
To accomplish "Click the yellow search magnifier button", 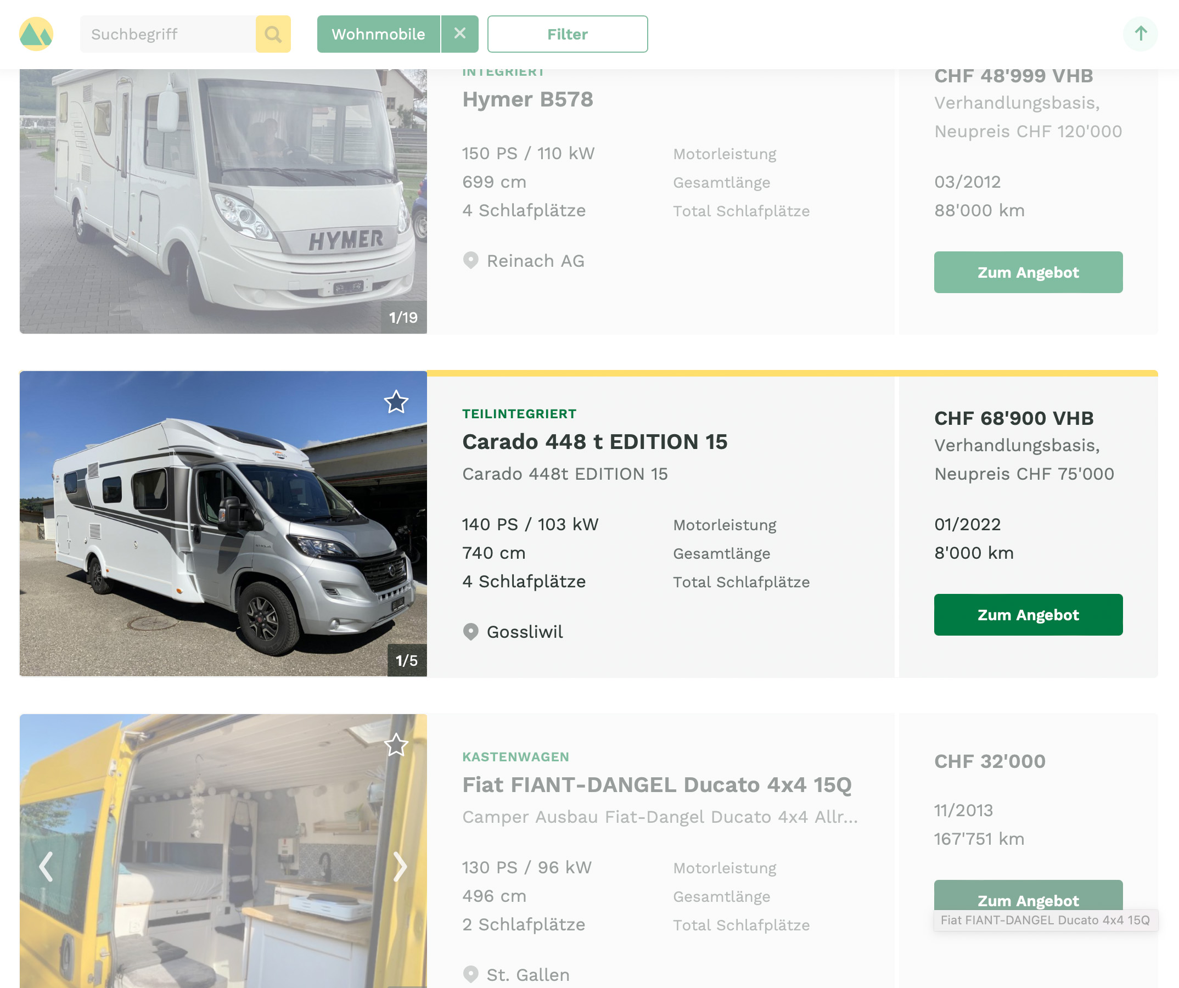I will [273, 34].
